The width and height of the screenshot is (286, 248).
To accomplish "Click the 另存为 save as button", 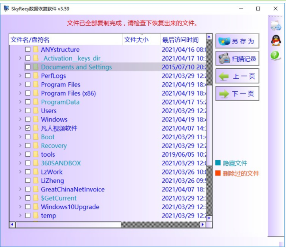I will (x=237, y=41).
